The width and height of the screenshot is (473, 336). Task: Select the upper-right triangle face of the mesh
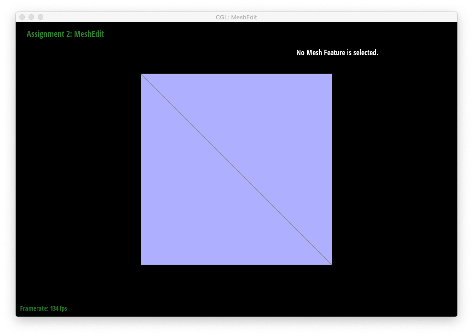point(268,137)
